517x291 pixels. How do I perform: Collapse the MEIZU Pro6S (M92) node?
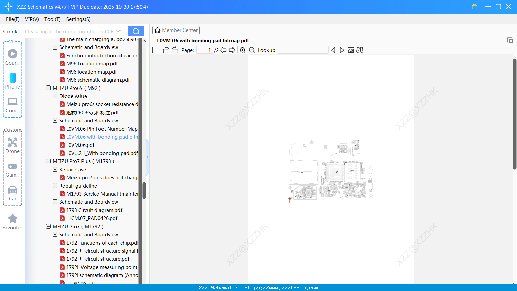point(48,88)
